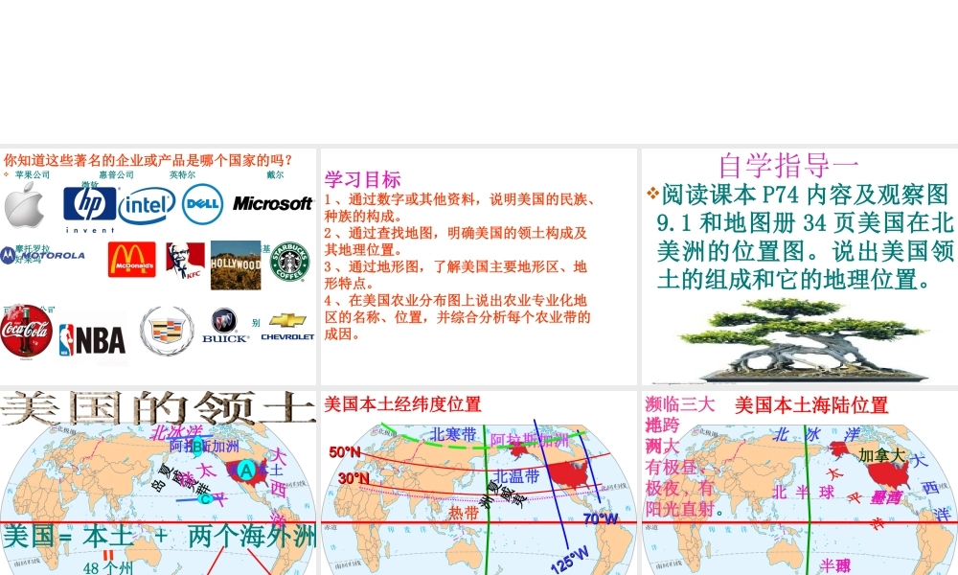Click the HP invent logo
The height and width of the screenshot is (575, 958).
coord(90,210)
